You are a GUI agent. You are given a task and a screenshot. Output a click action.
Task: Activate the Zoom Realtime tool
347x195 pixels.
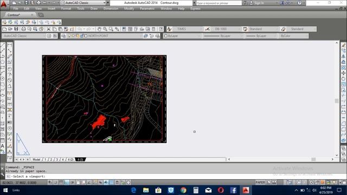(105, 29)
